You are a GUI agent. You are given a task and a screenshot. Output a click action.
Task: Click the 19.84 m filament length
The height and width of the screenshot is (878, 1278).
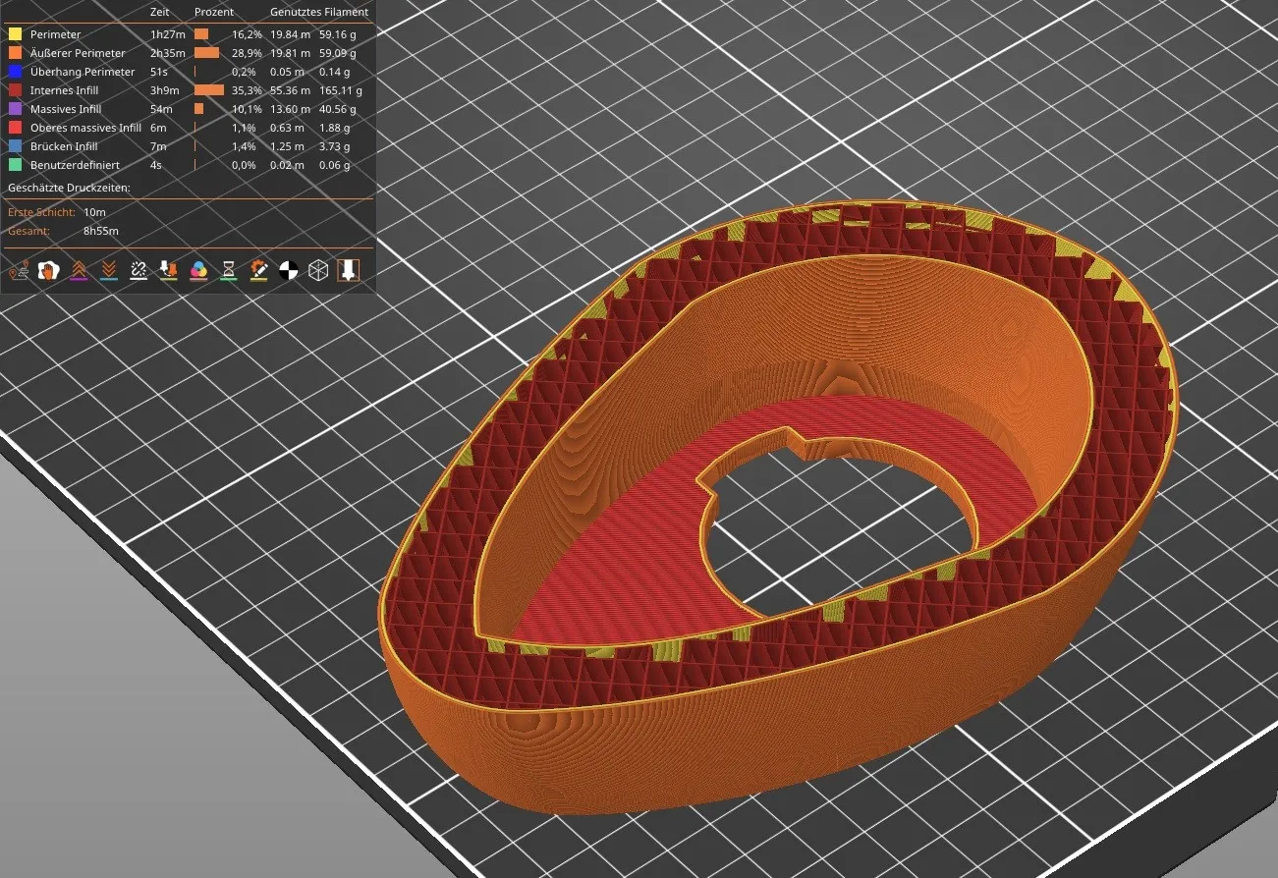coord(290,34)
